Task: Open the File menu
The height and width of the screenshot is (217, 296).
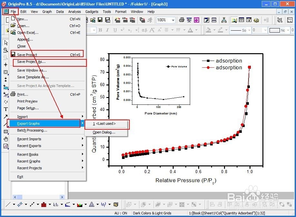Action: pyautogui.click(x=13, y=12)
